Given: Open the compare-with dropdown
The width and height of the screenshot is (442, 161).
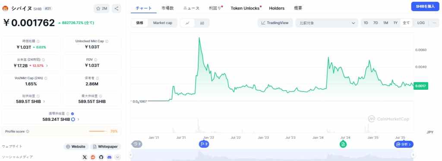Looking at the screenshot, I should tap(327, 23).
